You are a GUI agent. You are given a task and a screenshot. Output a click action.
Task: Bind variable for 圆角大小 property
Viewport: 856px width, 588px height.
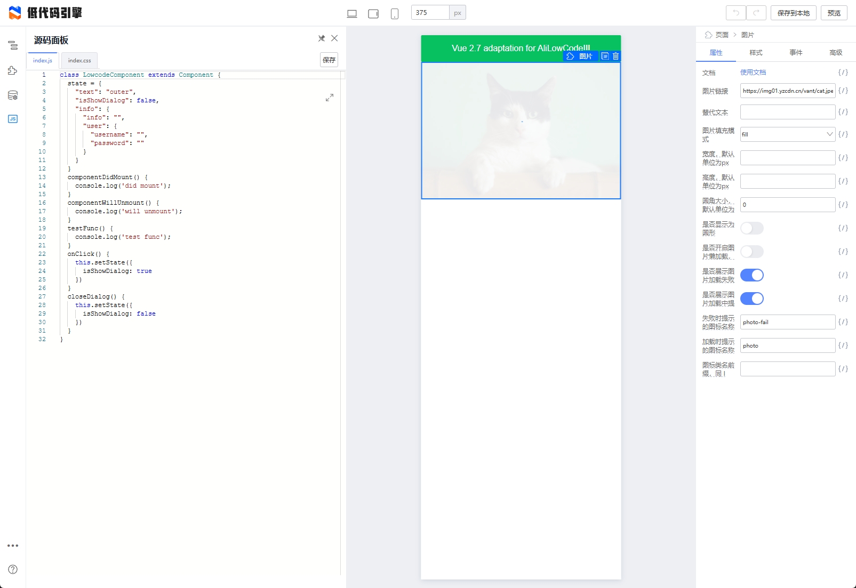pyautogui.click(x=843, y=205)
